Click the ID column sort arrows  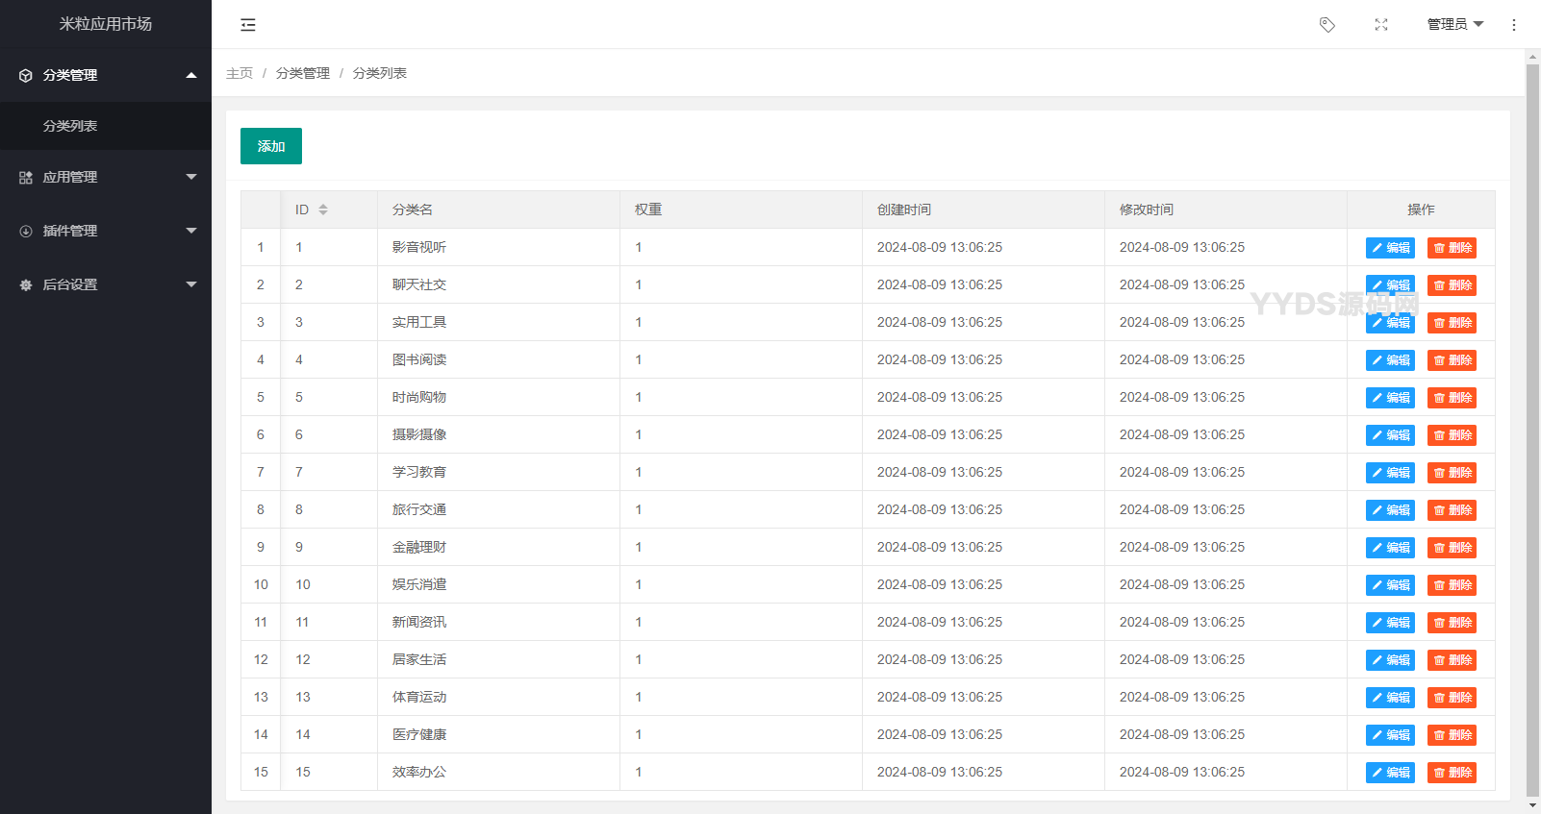point(323,210)
